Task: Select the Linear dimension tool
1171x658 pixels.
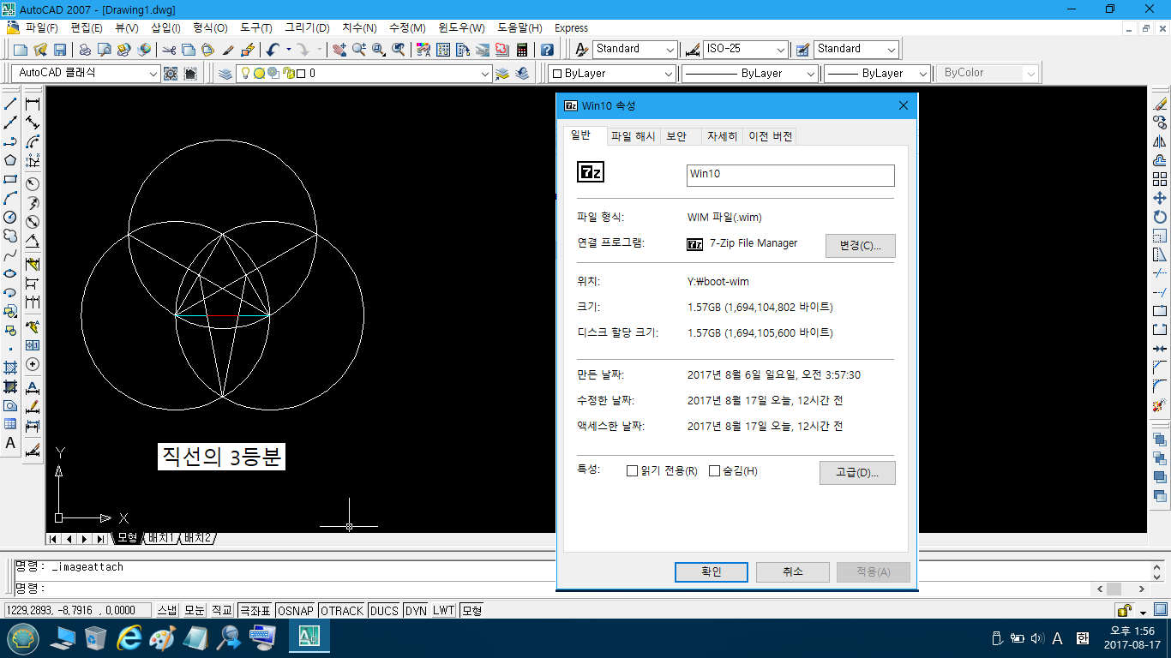Action: (33, 105)
